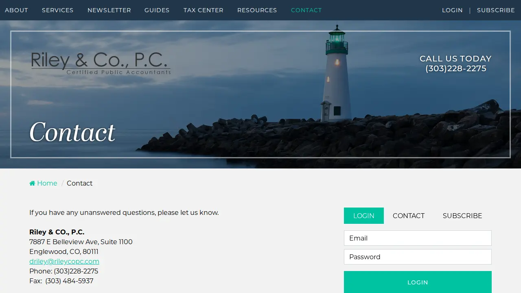This screenshot has height=293, width=521.
Task: Click Subscribe in the top navigation bar
Action: pos(496,10)
